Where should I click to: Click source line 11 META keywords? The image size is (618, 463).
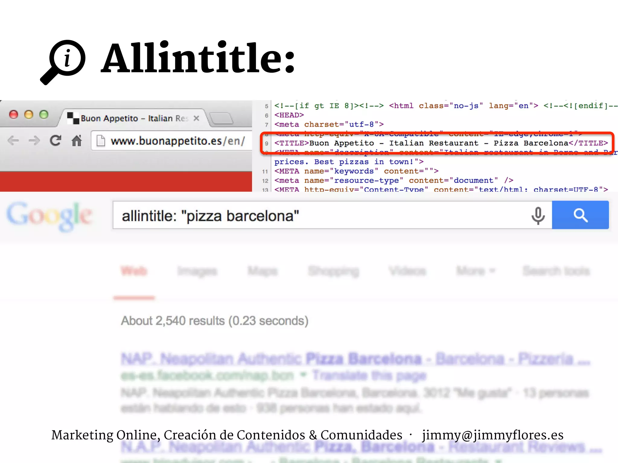click(x=356, y=171)
